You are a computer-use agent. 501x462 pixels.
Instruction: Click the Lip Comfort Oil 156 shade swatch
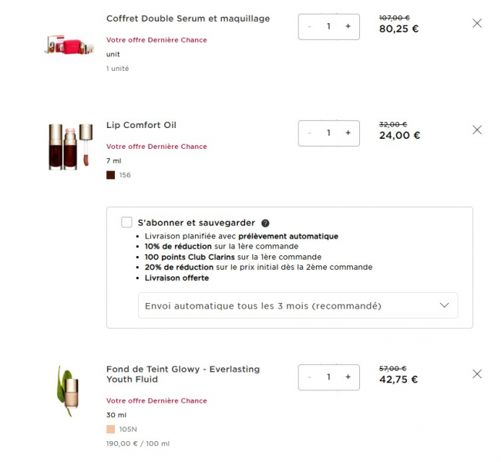coord(110,175)
